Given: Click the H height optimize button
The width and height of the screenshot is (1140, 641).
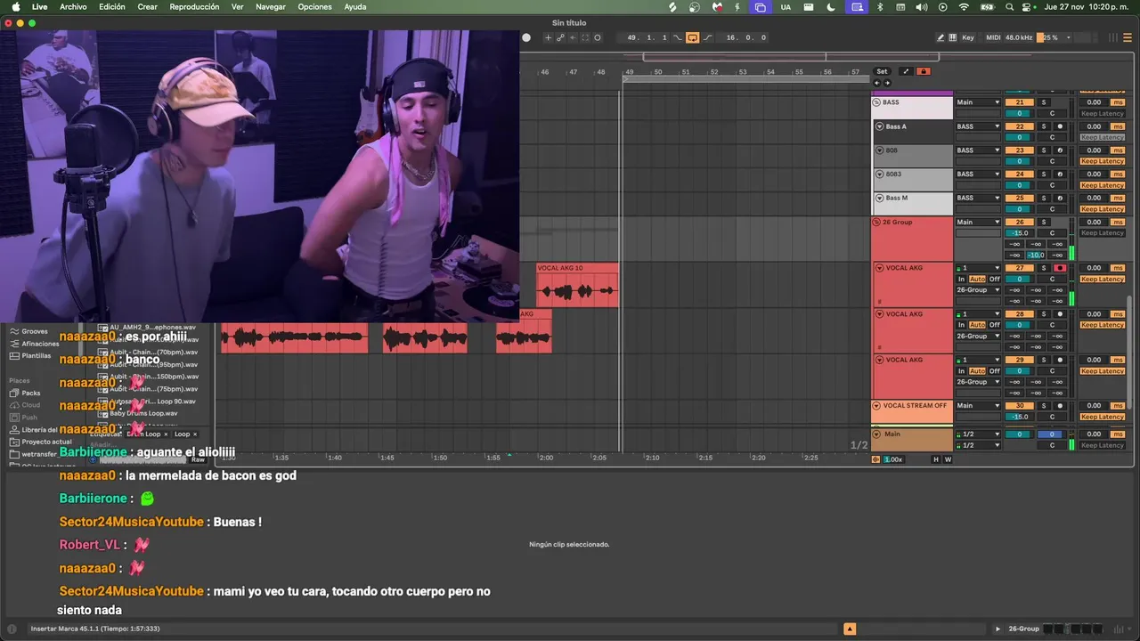Looking at the screenshot, I should [936, 459].
